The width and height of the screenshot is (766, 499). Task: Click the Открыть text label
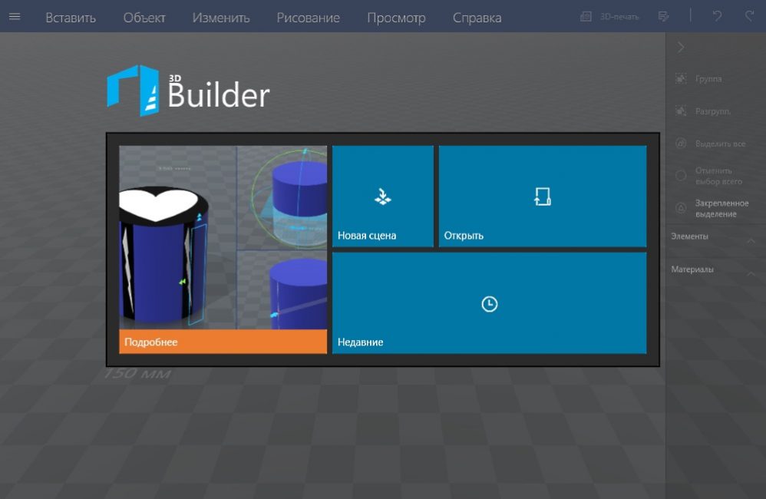[464, 236]
